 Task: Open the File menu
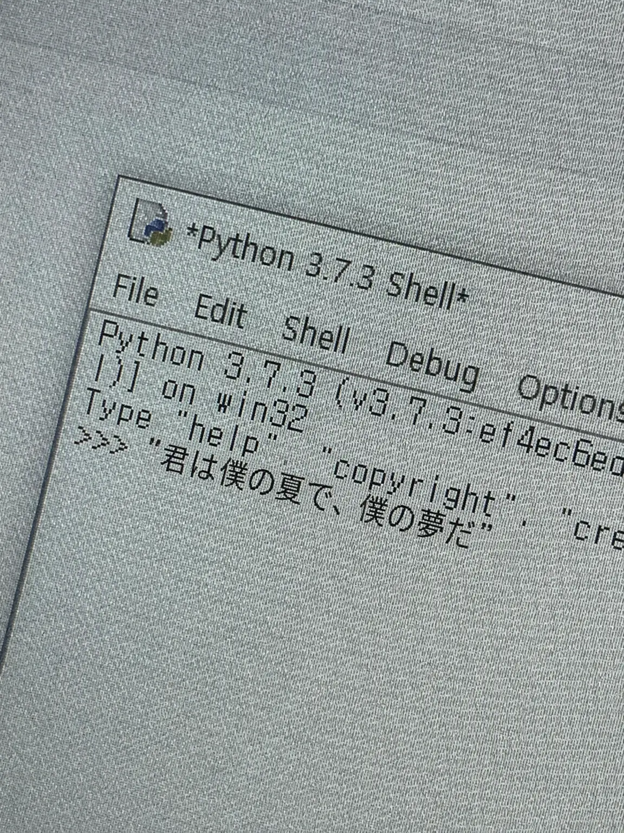[135, 292]
